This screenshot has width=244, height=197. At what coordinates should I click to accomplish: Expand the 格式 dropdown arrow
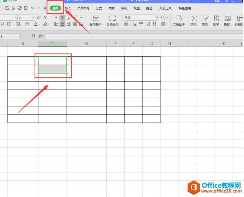231,25
